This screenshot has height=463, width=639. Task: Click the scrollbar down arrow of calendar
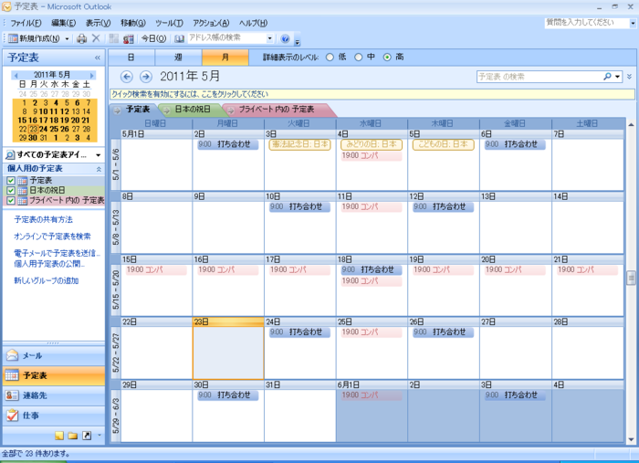point(631,440)
